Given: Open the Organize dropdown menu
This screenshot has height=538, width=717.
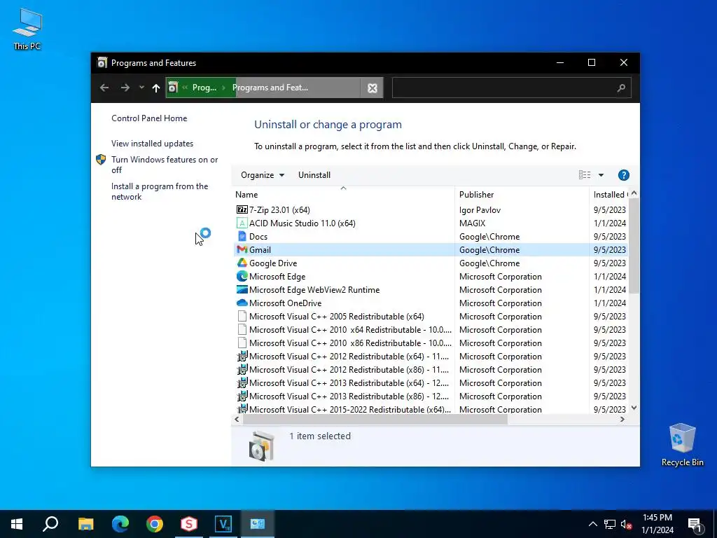Looking at the screenshot, I should click(x=263, y=175).
